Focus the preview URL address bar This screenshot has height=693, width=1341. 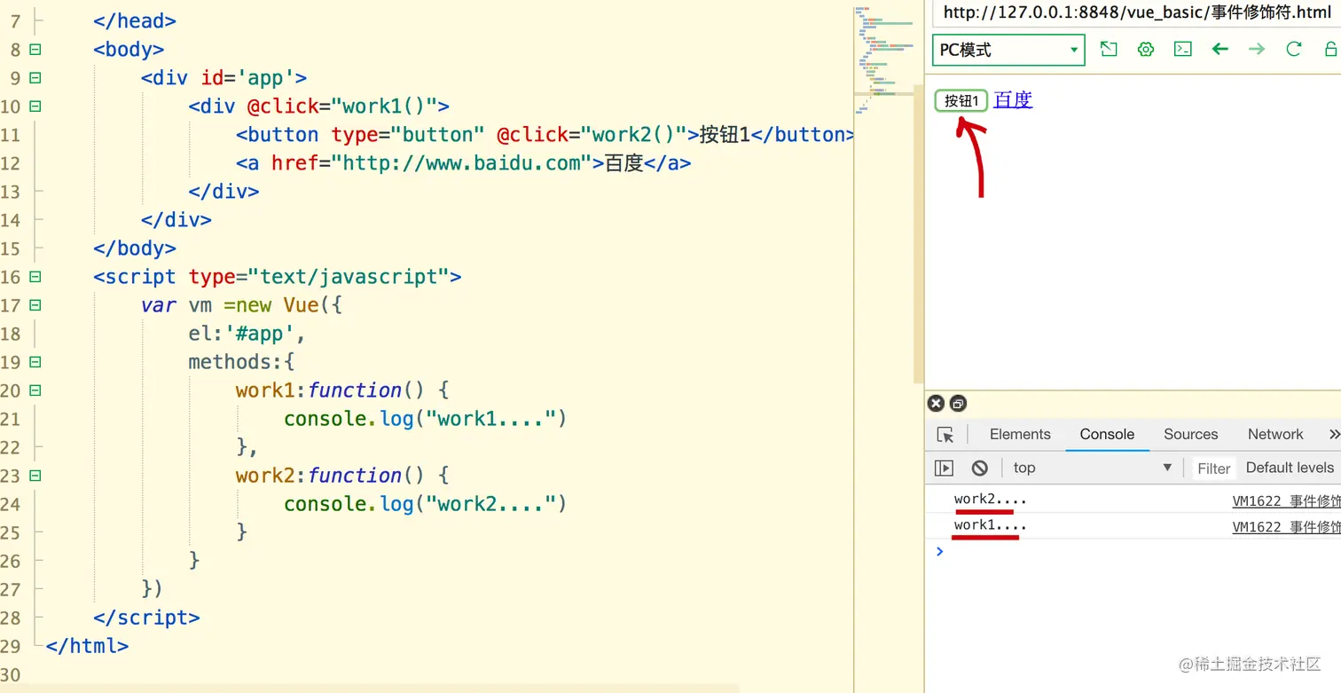(x=1137, y=12)
